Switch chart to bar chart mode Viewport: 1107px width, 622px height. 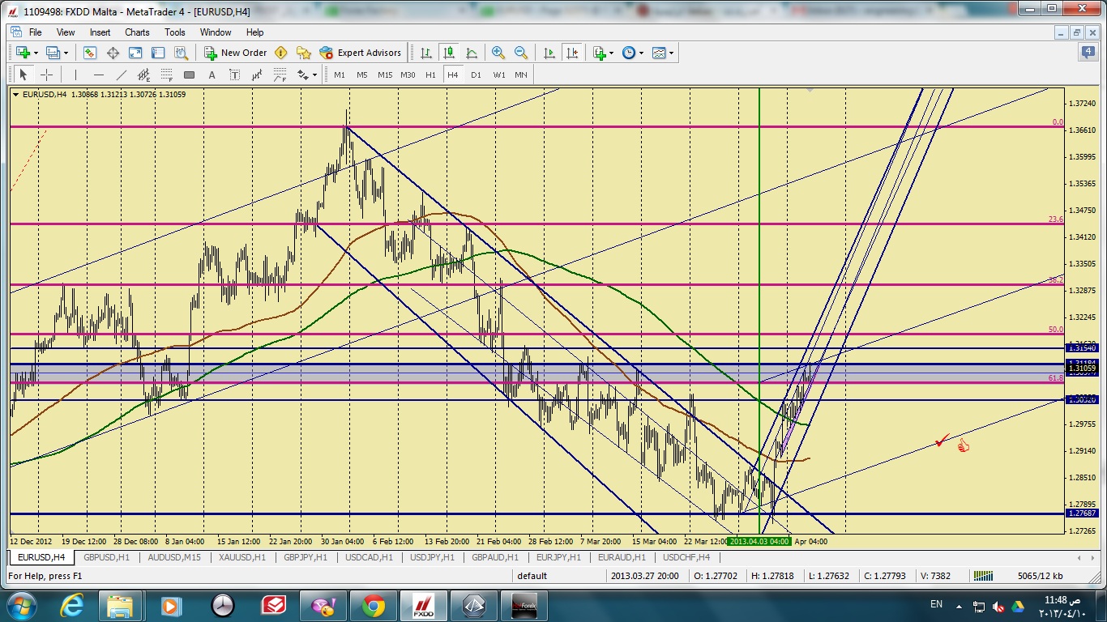(x=426, y=53)
